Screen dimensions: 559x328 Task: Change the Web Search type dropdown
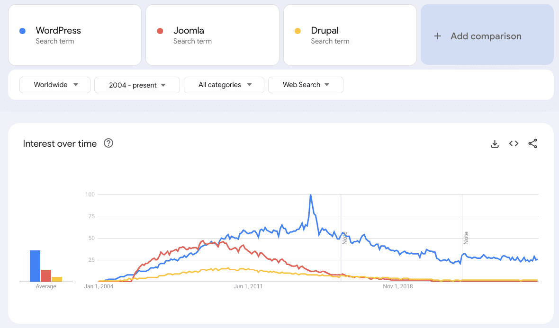[306, 85]
